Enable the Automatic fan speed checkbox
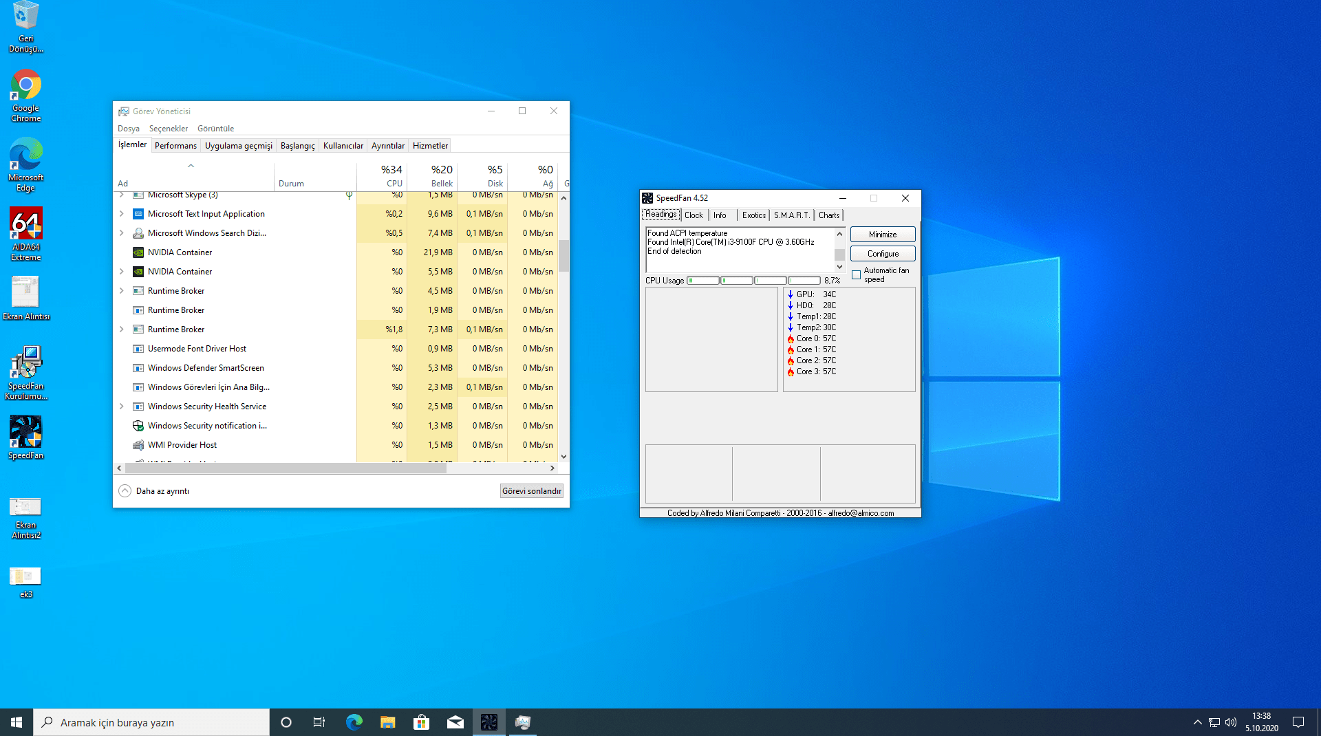The image size is (1321, 736). (857, 275)
